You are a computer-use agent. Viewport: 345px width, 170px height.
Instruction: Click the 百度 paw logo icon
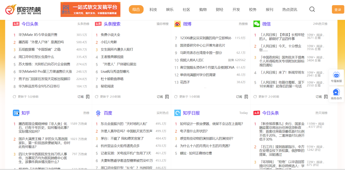point(98,113)
